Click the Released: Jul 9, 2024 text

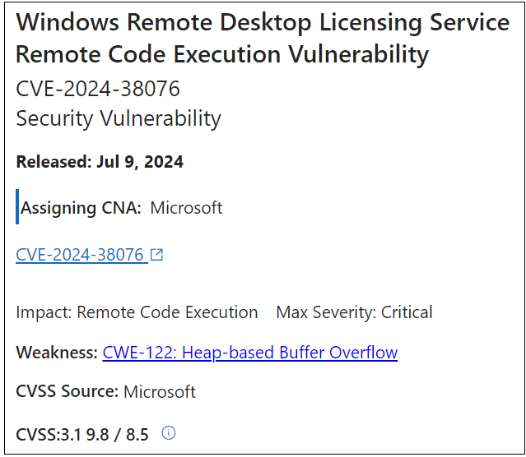click(100, 162)
